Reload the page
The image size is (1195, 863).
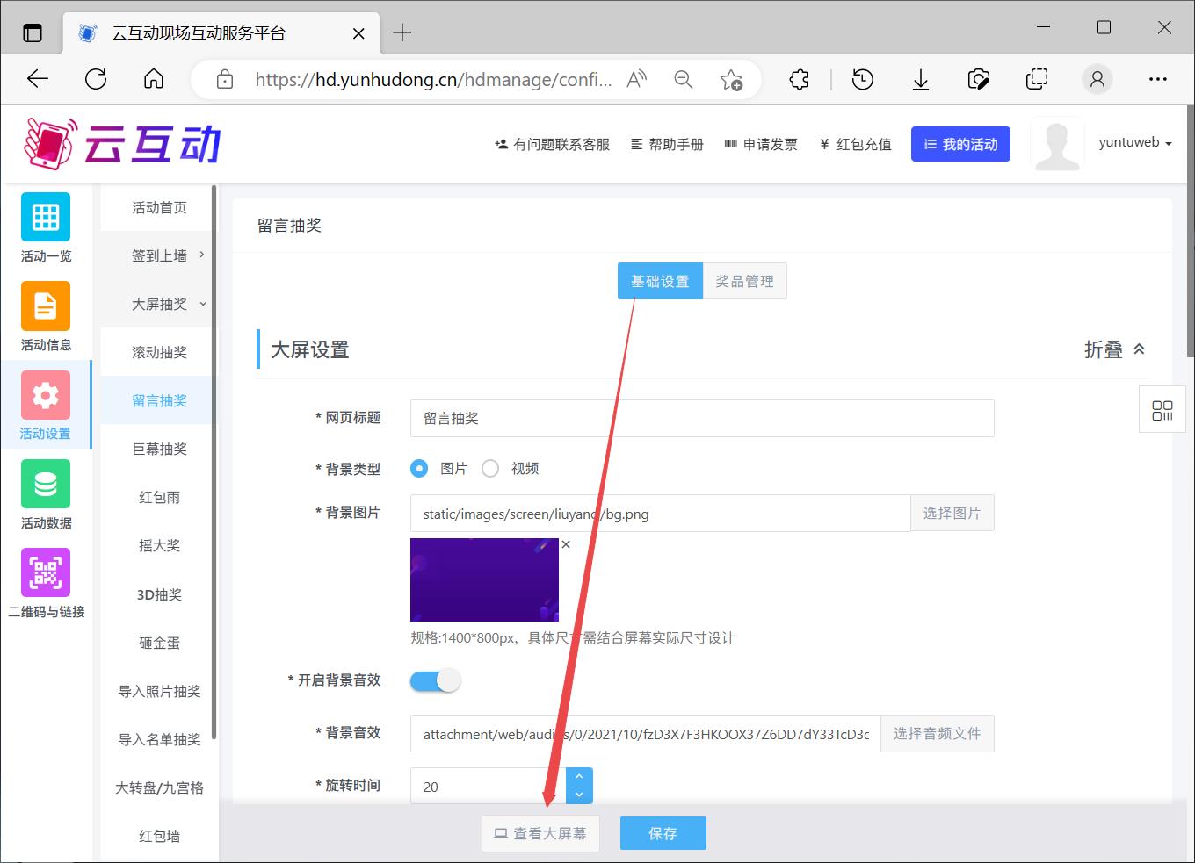click(x=96, y=79)
